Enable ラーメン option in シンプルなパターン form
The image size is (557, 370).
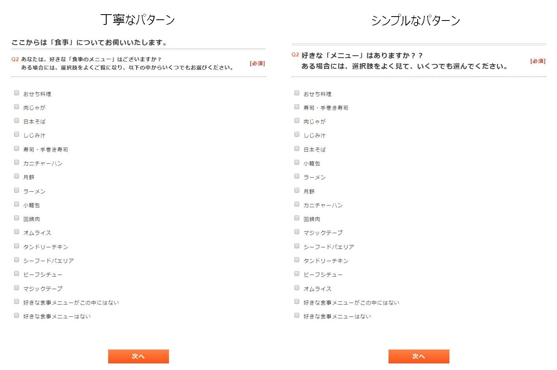point(297,176)
